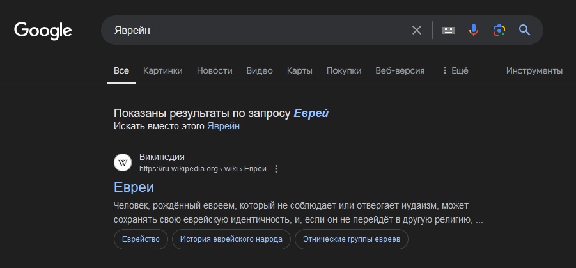Open the Веб-версия tab
The height and width of the screenshot is (268, 576).
(400, 70)
